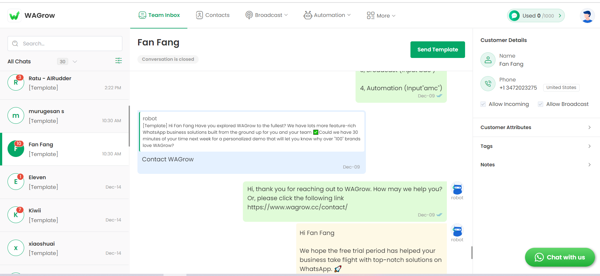The image size is (600, 276).
Task: Click the robot avatar beside the thank-you message
Action: pyautogui.click(x=457, y=189)
